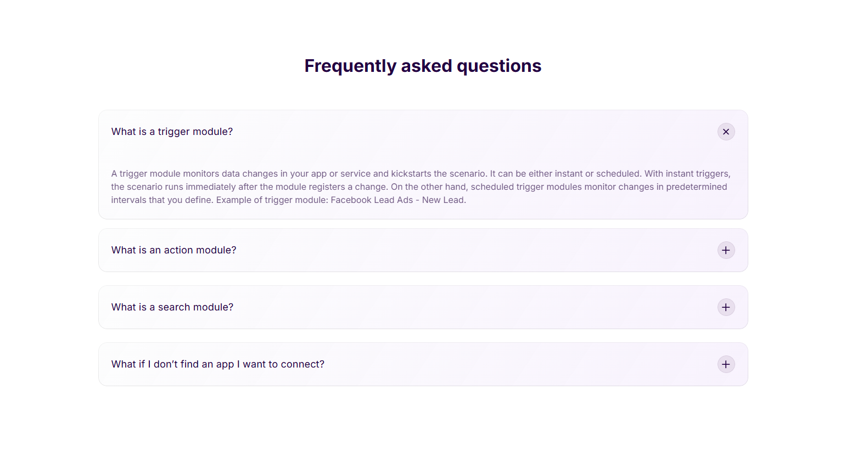Expand the app connection FAQ with its plus icon
Image resolution: width=846 pixels, height=452 pixels.
726,364
